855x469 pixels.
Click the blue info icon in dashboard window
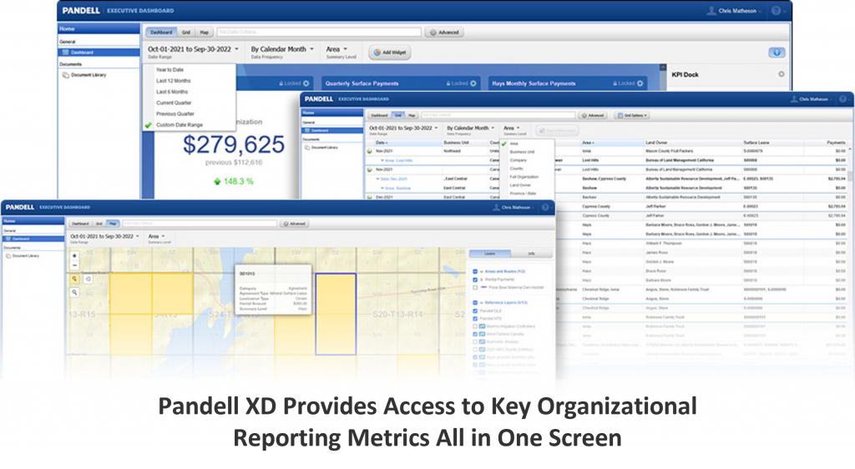coord(777,53)
